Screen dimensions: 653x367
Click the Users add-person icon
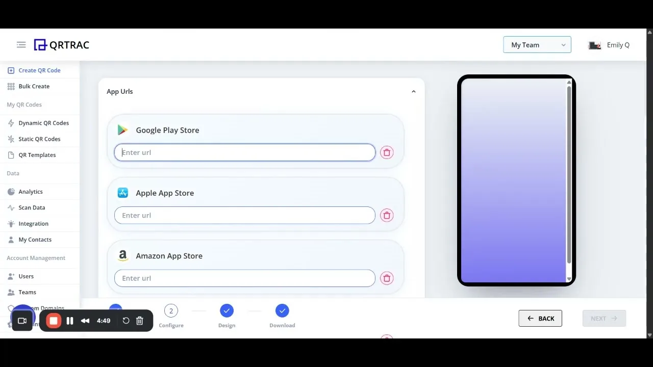point(11,276)
